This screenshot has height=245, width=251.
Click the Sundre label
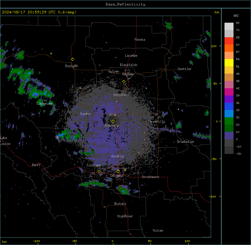click(85, 114)
